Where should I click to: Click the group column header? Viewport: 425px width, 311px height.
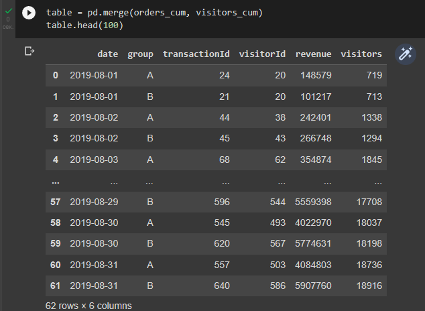pyautogui.click(x=140, y=54)
